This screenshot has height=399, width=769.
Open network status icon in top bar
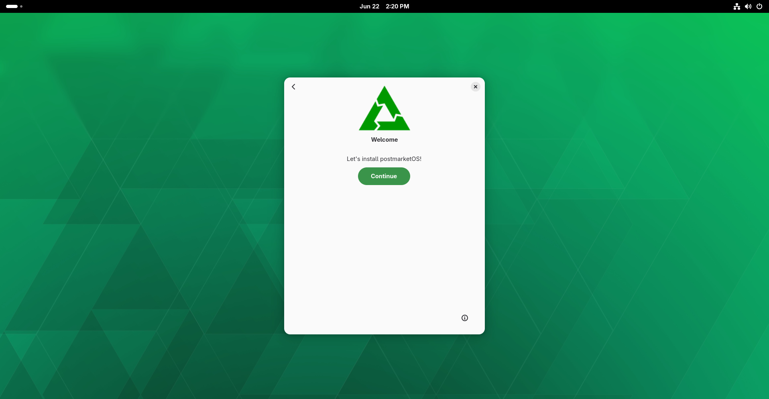click(x=736, y=6)
